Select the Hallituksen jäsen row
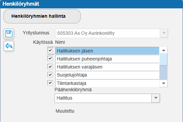 (x=107, y=51)
